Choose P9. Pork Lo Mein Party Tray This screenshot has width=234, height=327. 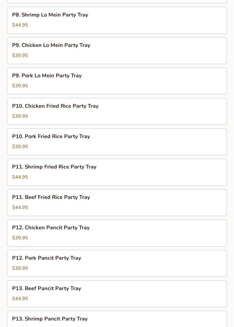coord(47,76)
